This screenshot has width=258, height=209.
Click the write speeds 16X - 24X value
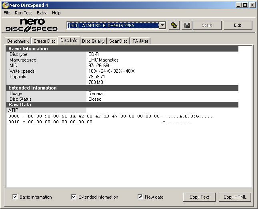coord(112,71)
